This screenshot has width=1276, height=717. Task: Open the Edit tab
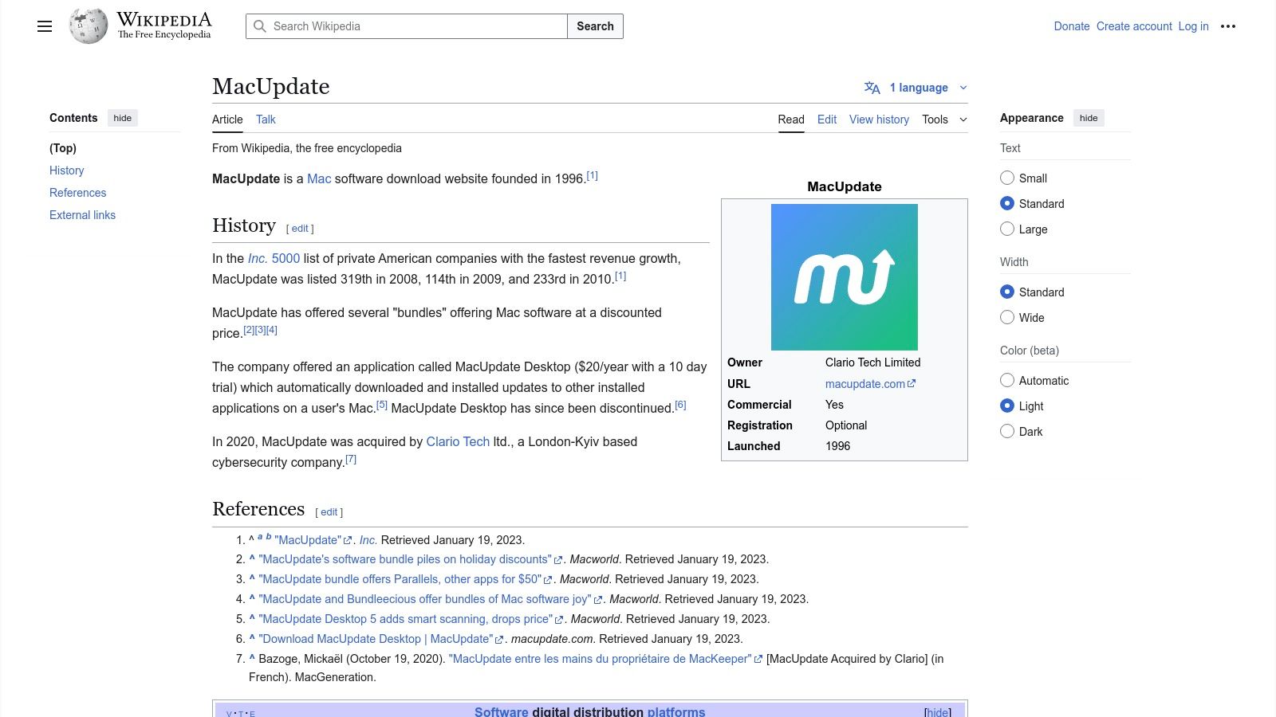pyautogui.click(x=827, y=119)
